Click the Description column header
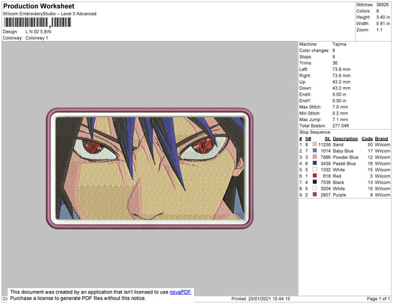 (x=345, y=139)
